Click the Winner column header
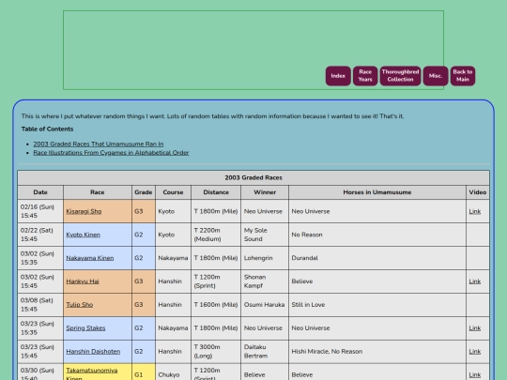507x380 pixels. [x=265, y=192]
